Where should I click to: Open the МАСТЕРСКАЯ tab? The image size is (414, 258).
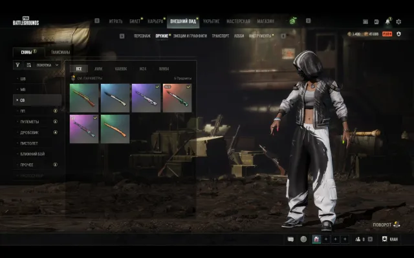(239, 21)
